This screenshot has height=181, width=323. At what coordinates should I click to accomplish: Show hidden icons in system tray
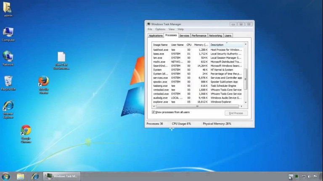click(x=291, y=176)
